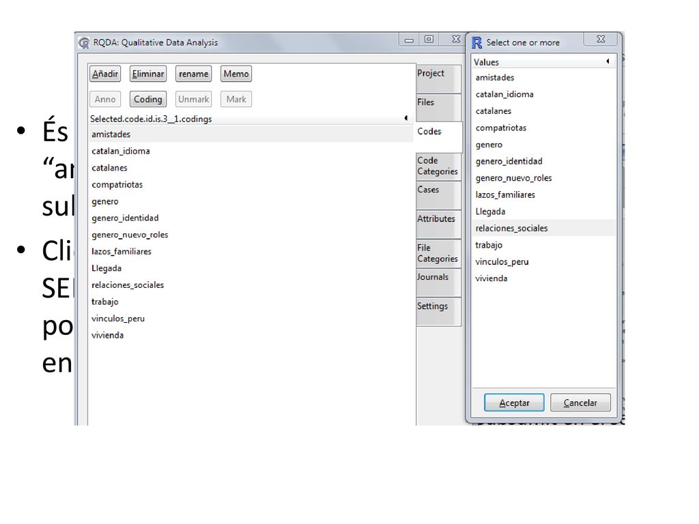This screenshot has width=699, height=524.
Task: Close the 'Select one or more' dialog
Action: [601, 40]
